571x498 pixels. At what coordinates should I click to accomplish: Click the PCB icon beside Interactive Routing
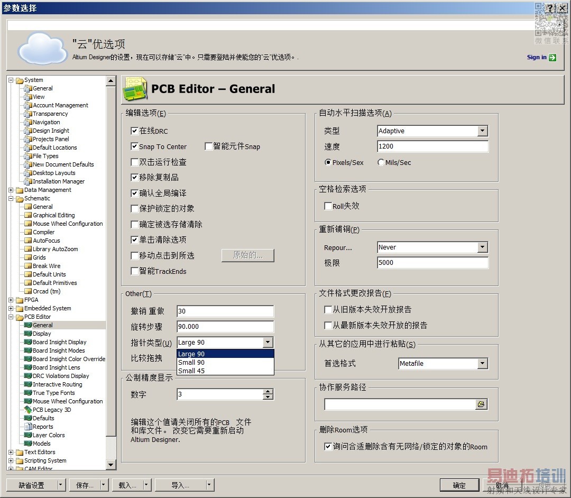click(28, 384)
